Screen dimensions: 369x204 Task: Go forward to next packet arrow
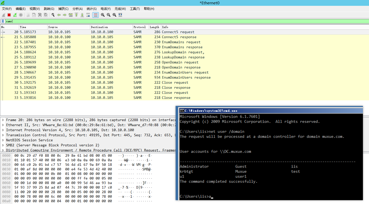65,15
